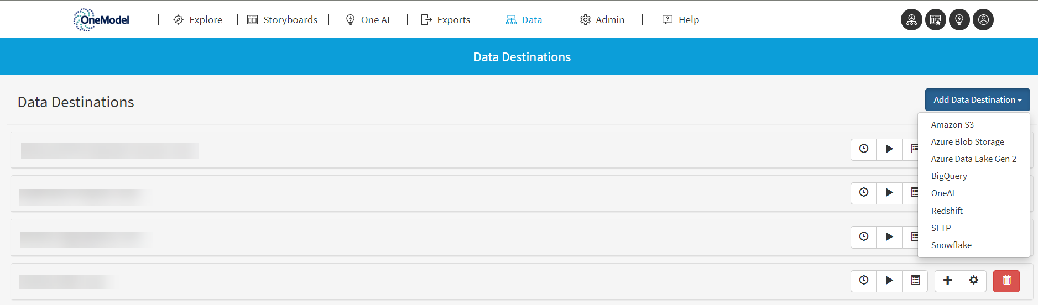
Task: Choose Snowflake destination option
Action: (x=951, y=245)
